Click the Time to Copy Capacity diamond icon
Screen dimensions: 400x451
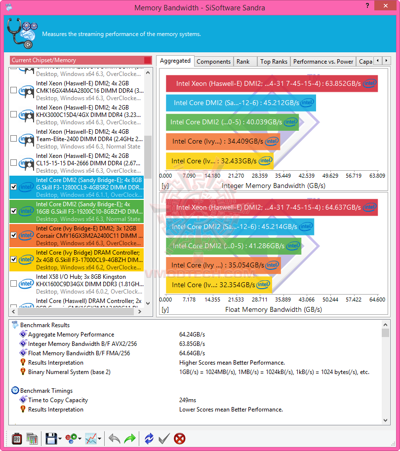(x=23, y=400)
